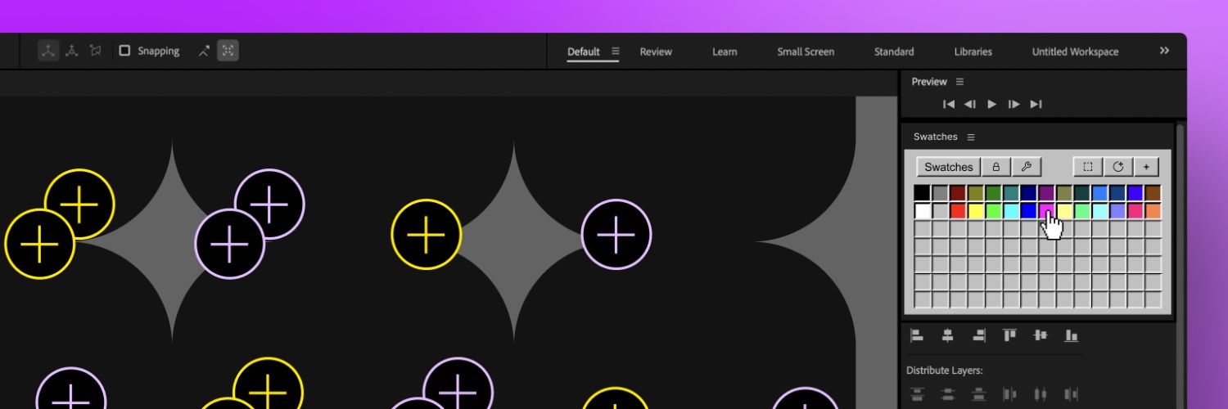Open the wrench settings in Swatches panel

tap(1027, 167)
